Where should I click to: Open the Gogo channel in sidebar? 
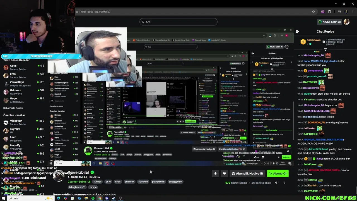point(24,100)
